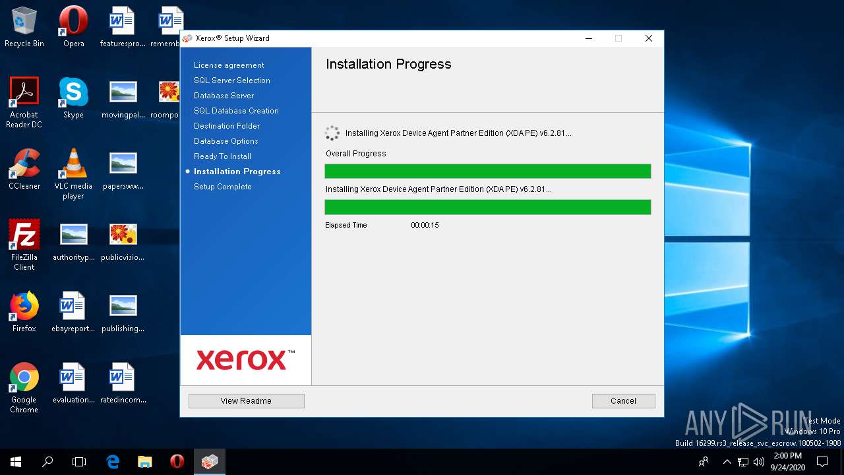Switch to Xerox installer taskbar button
Image resolution: width=844 pixels, height=475 pixels.
(210, 462)
